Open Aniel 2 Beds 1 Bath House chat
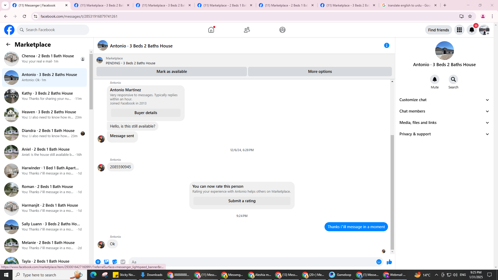The width and height of the screenshot is (498, 280). point(45,152)
